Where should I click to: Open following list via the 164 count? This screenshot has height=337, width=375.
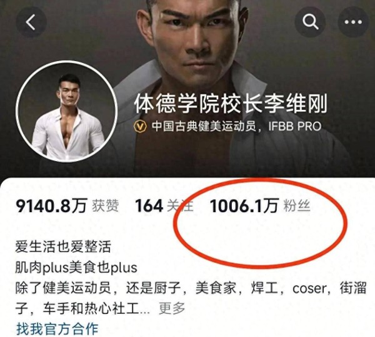[149, 206]
